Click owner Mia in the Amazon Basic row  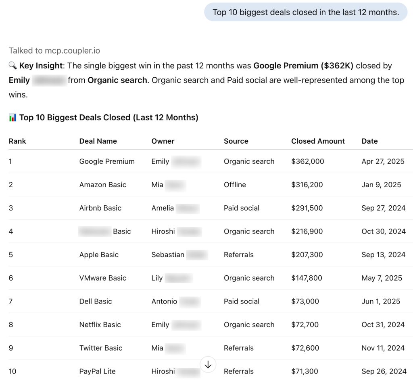pyautogui.click(x=157, y=185)
